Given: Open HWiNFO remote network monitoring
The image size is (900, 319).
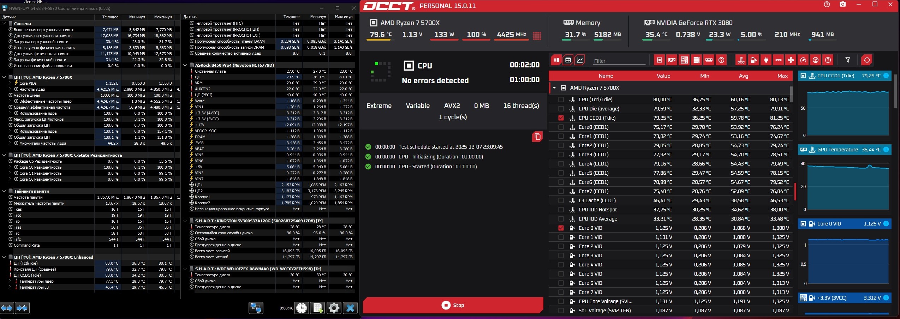Looking at the screenshot, I should tap(256, 308).
